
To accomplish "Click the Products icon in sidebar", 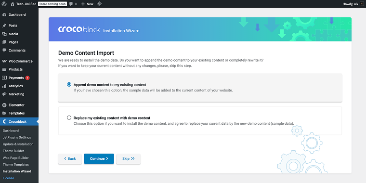I will [4, 69].
